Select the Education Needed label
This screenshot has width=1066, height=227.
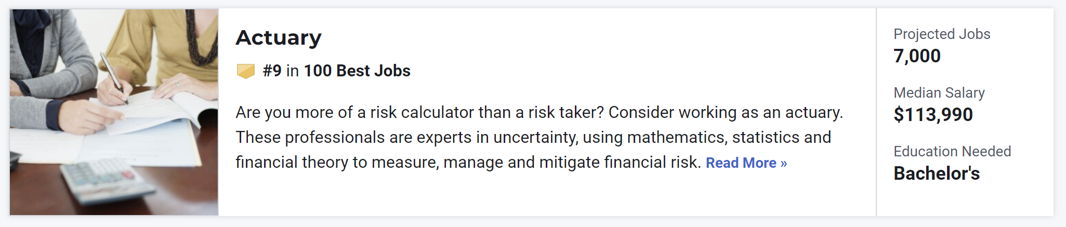[x=952, y=151]
